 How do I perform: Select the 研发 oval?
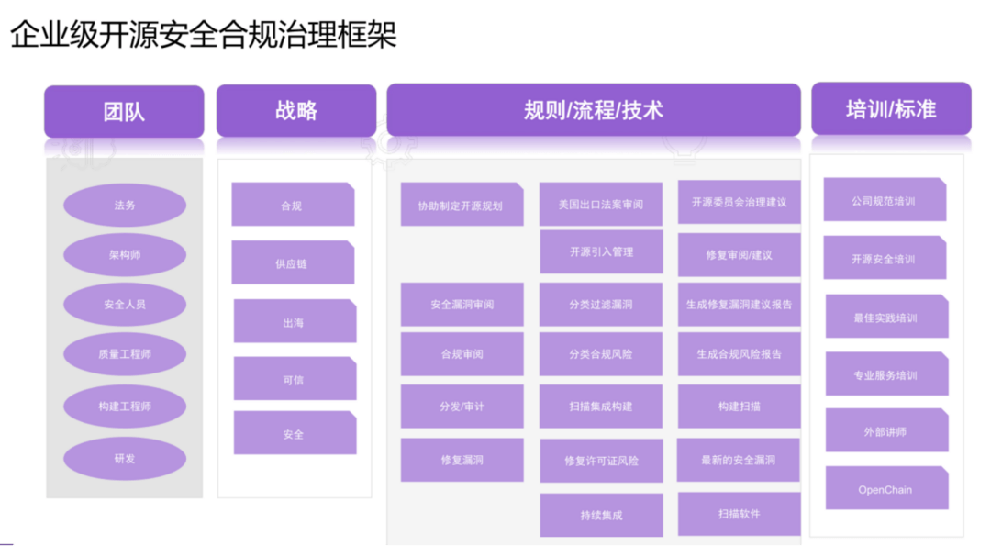pos(125,458)
